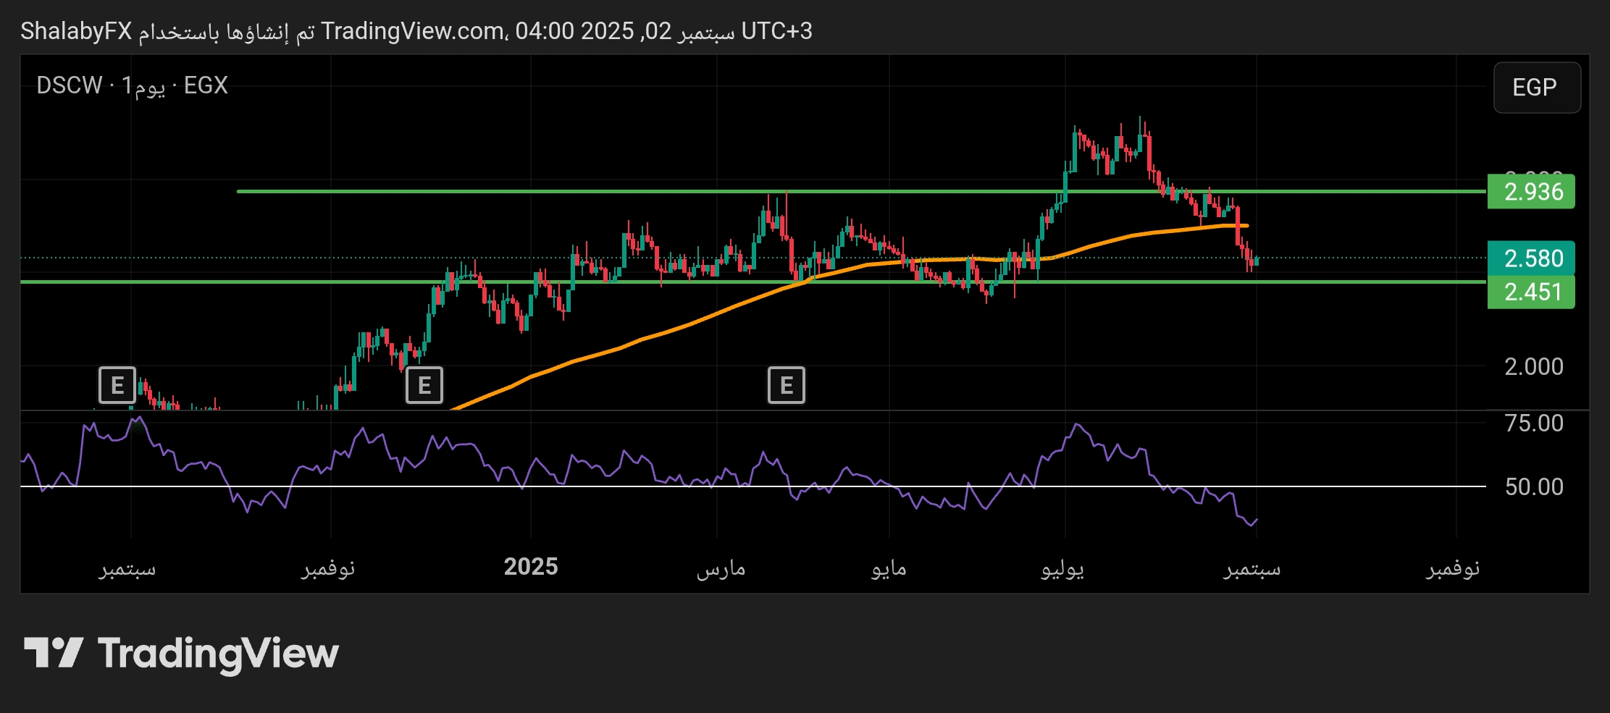Click the ShalabyFX author name
Screen dimensions: 1610x713
[76, 31]
